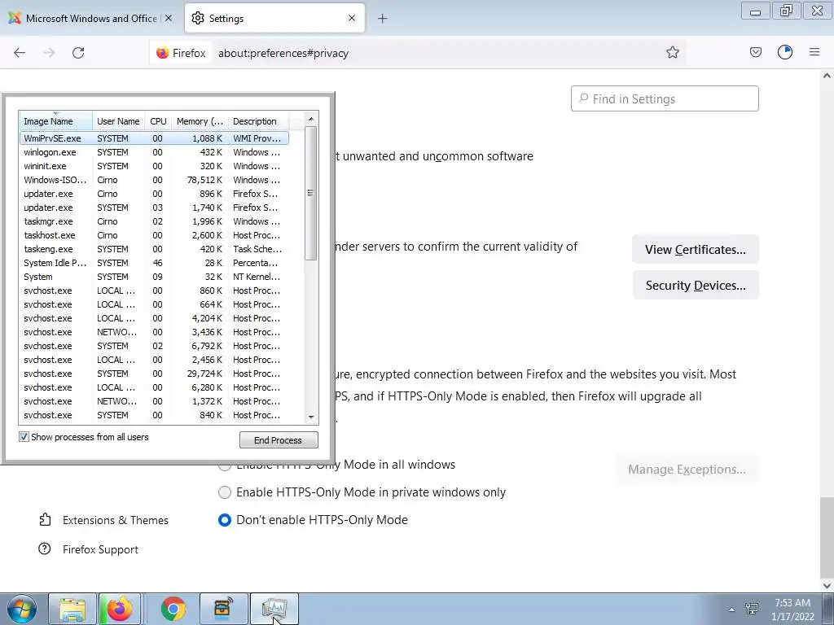Click the Find in Settings search field
The width and height of the screenshot is (834, 625).
coord(665,98)
